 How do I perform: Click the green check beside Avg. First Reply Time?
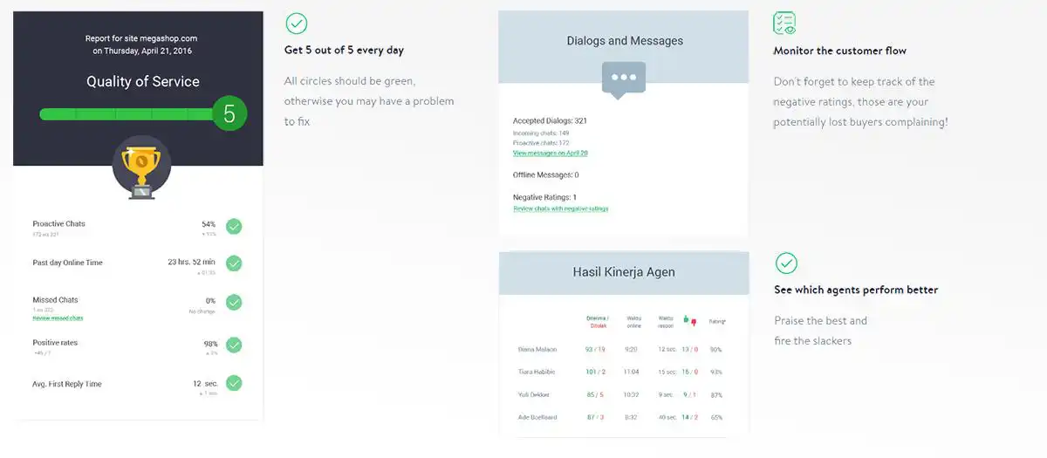[234, 383]
